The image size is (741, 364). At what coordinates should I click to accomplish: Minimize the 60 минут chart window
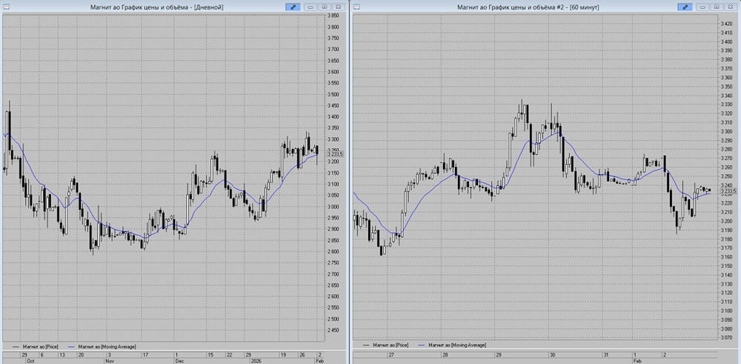703,7
